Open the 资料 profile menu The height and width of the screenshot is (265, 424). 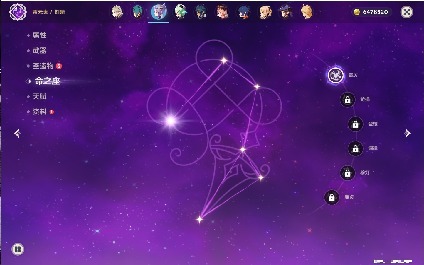(39, 112)
